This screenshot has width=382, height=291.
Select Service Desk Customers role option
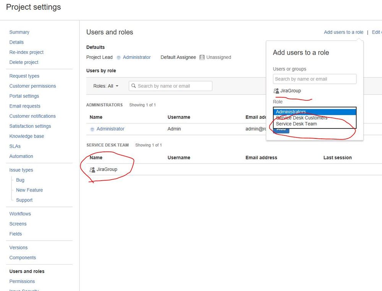tap(315, 118)
